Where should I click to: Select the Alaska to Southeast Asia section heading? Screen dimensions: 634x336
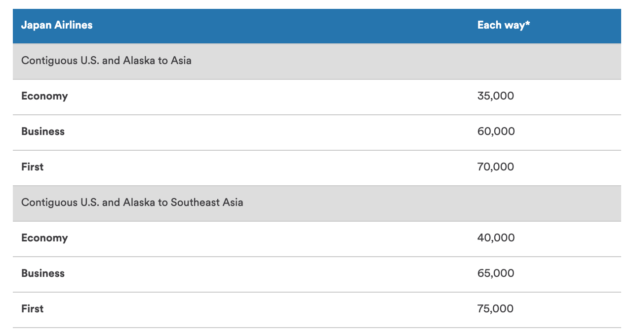pos(132,202)
